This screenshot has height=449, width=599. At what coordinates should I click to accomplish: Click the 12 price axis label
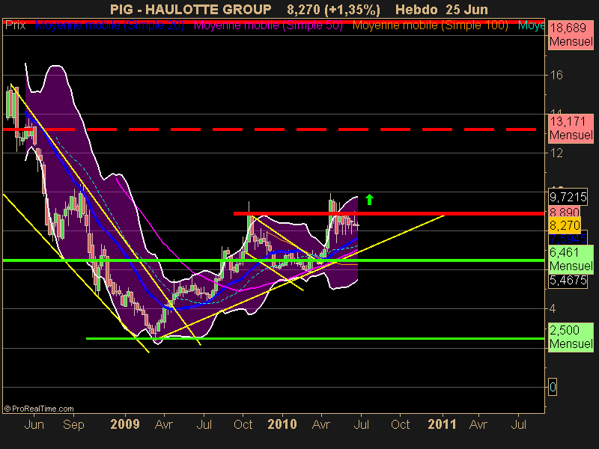[556, 153]
